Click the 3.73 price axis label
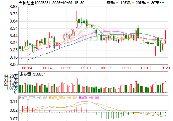This screenshot has width=173, height=121. point(14,14)
